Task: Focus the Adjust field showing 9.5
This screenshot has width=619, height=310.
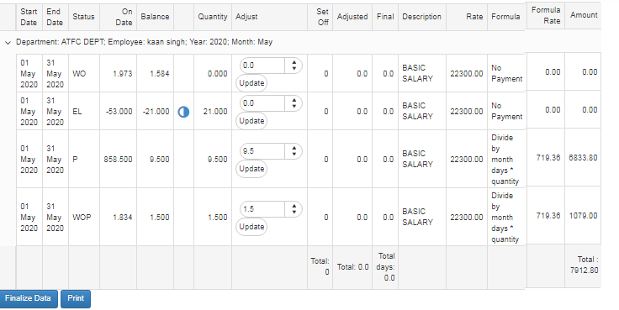Action: 262,151
